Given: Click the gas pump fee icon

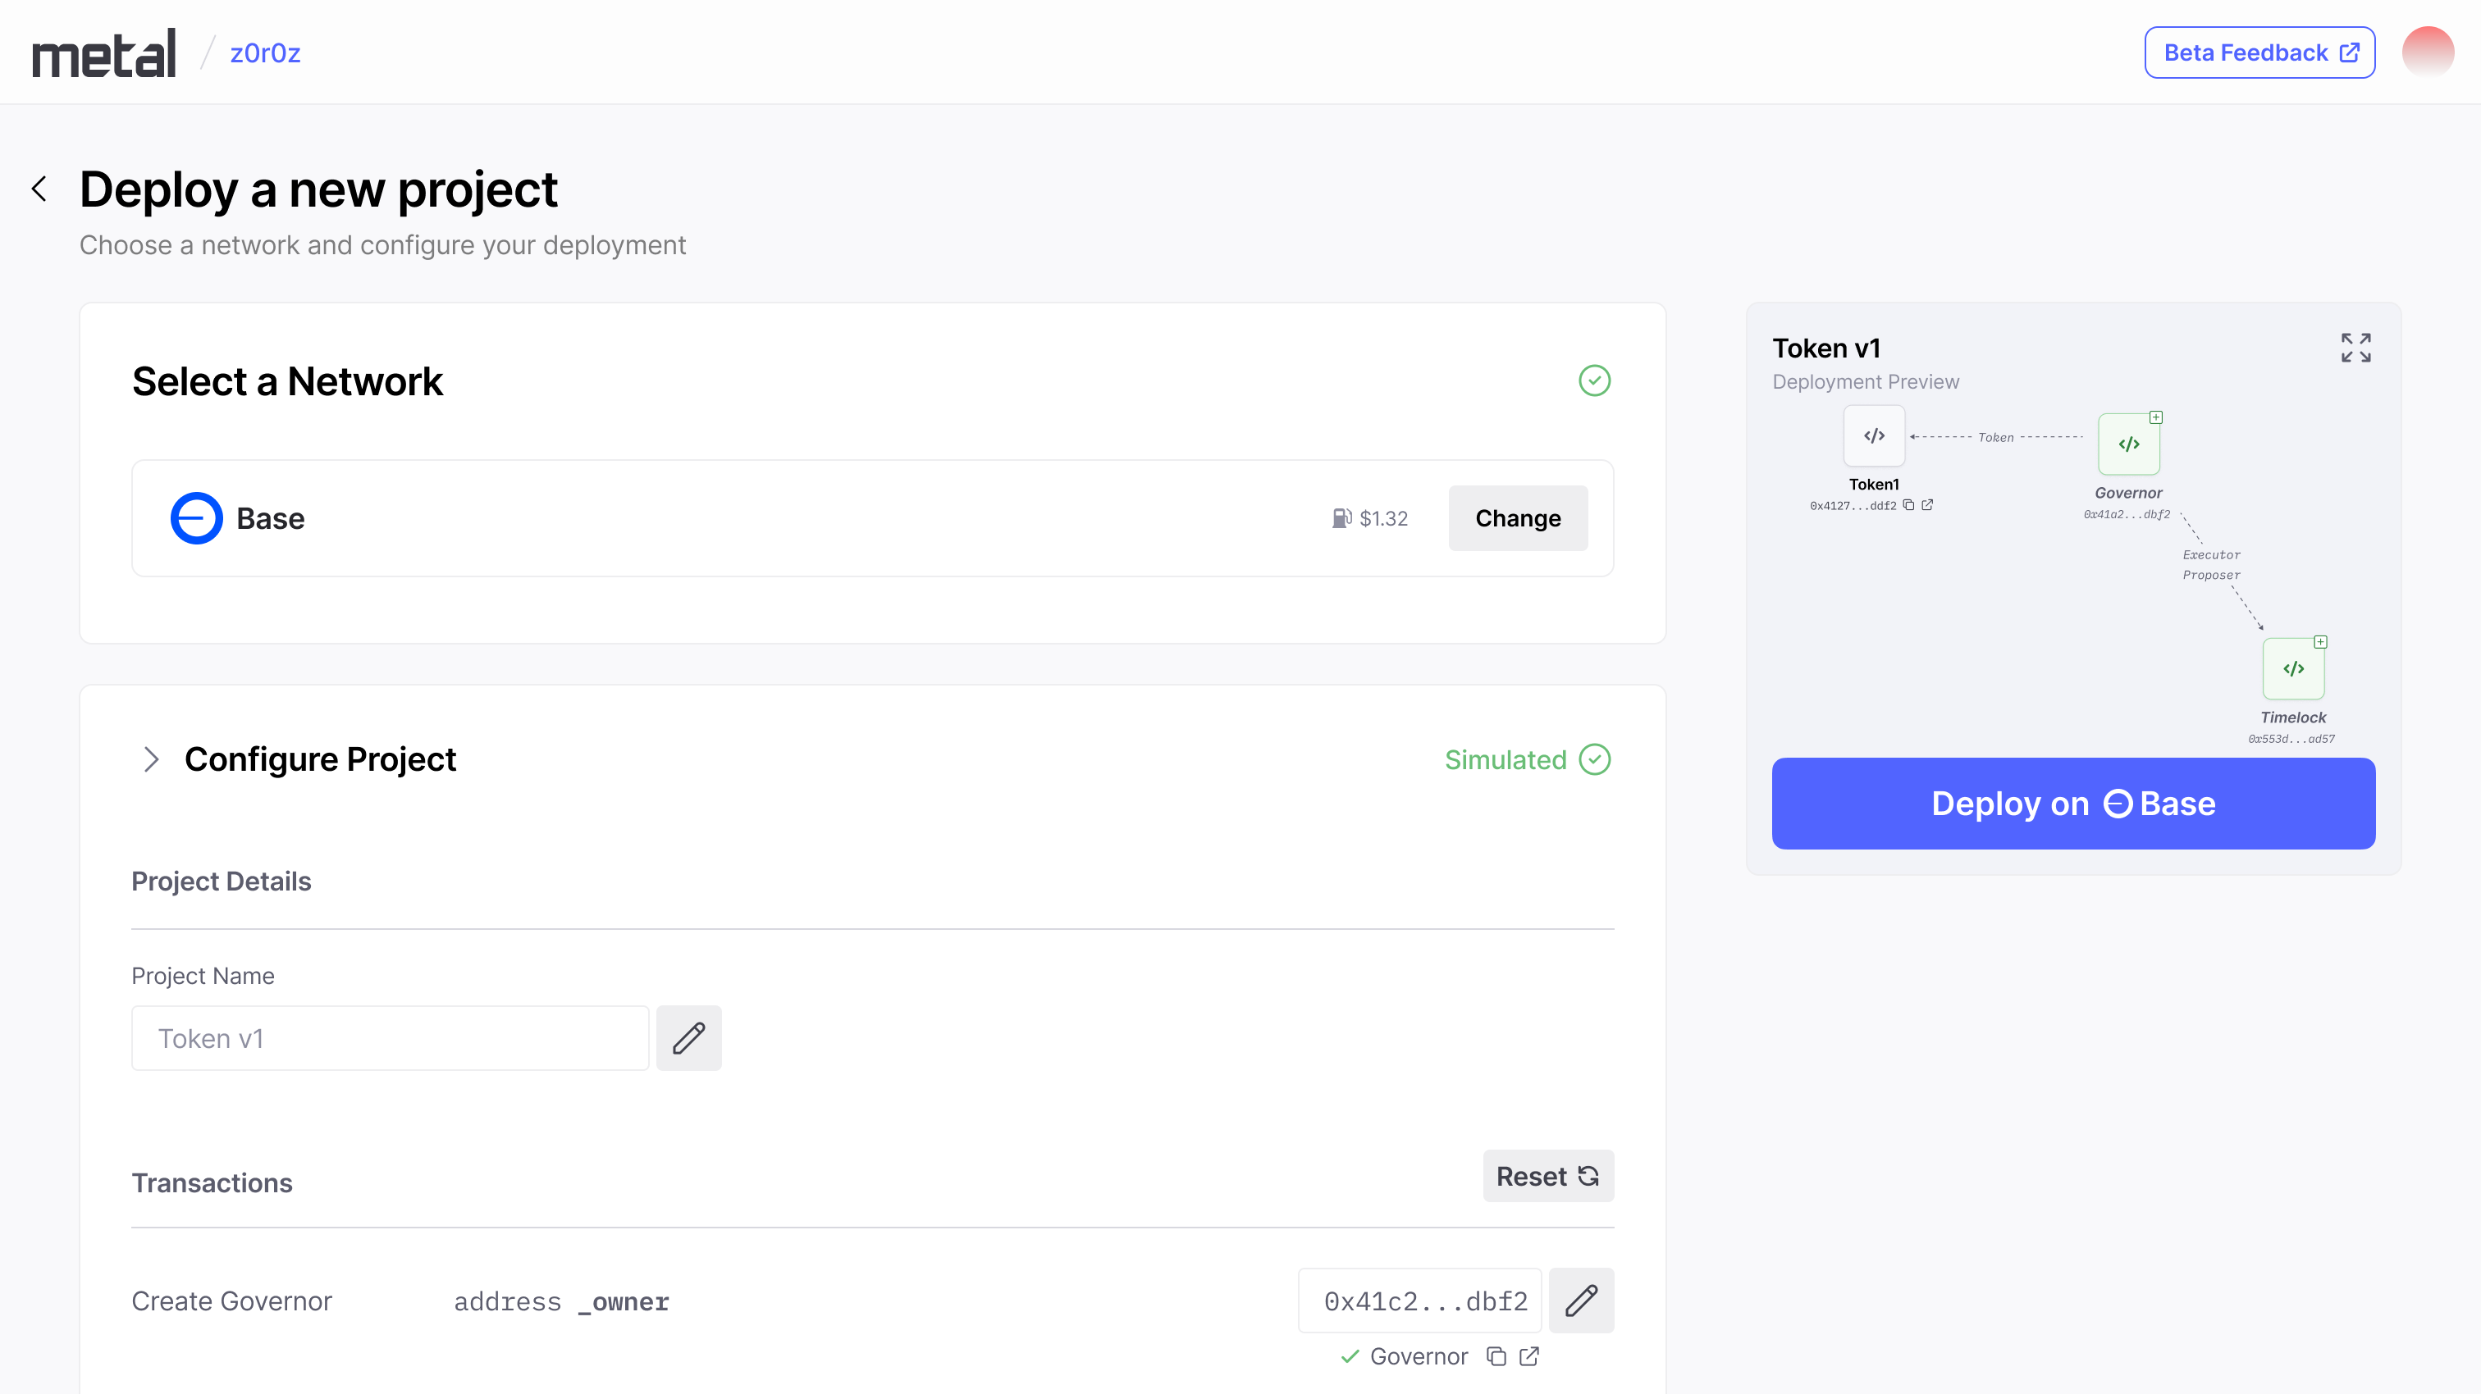Looking at the screenshot, I should pos(1341,519).
